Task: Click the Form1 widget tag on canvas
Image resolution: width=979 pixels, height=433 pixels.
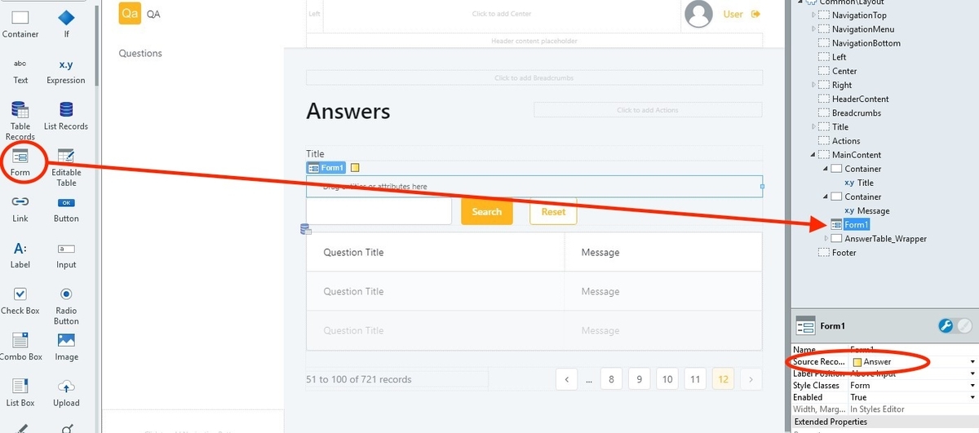Action: pos(326,168)
